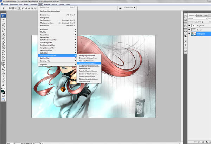Hide the Hintergrund layer
211x144 pixels.
[x=189, y=34]
